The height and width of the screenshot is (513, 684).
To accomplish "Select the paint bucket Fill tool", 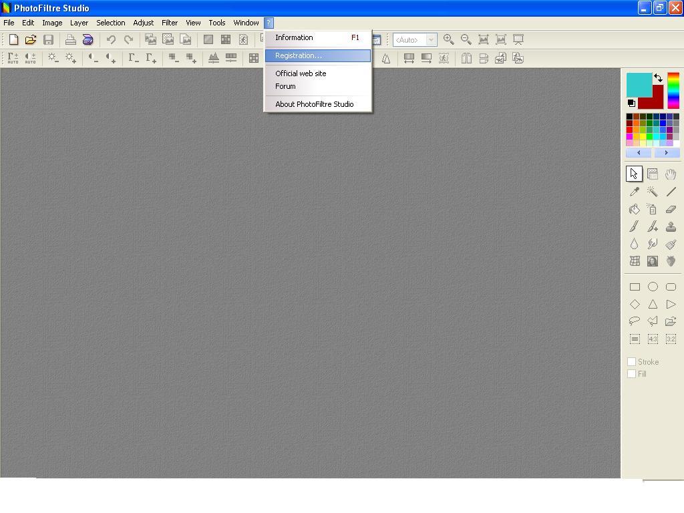I will 635,209.
